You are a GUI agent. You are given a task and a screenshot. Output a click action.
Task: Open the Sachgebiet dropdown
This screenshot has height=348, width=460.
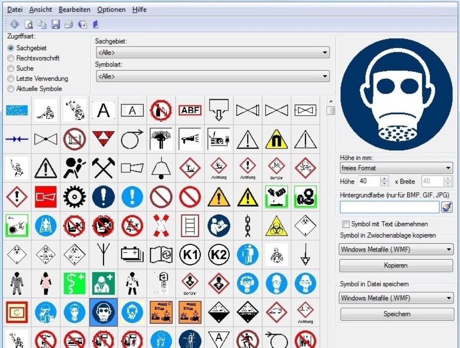pyautogui.click(x=212, y=53)
